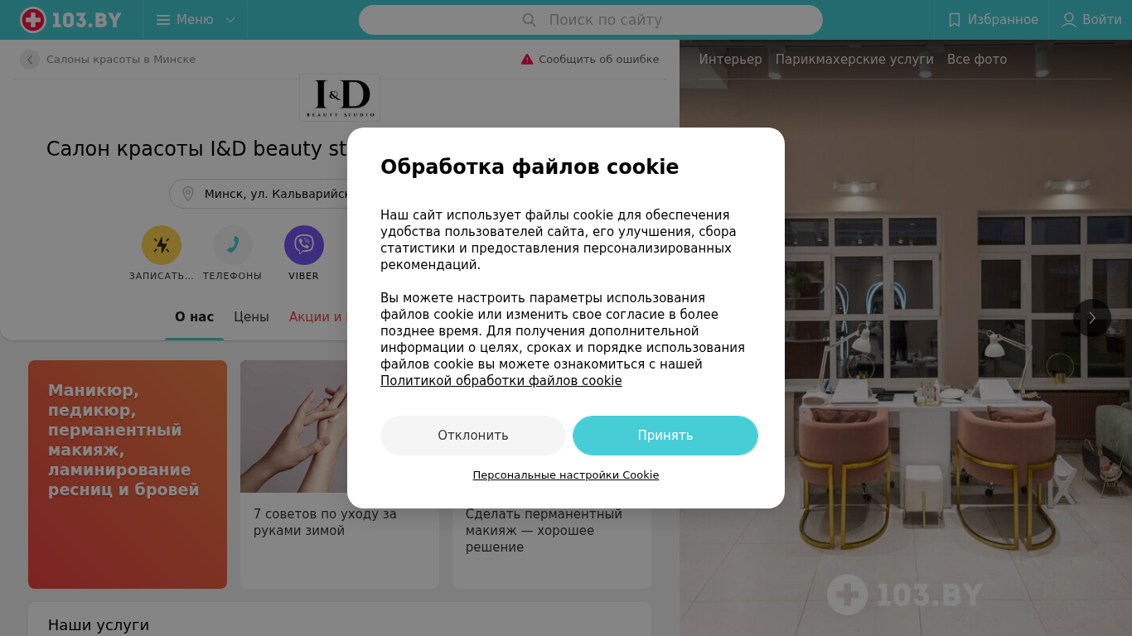Click the Записаться lightning icon

click(x=162, y=245)
